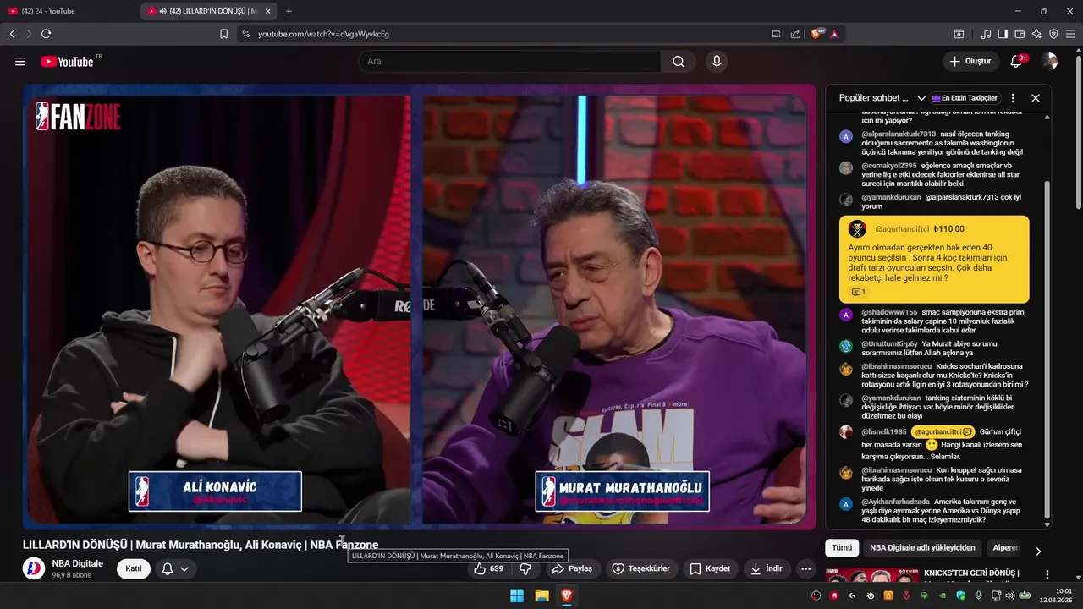Image resolution: width=1083 pixels, height=609 pixels.
Task: Bookmark this page in address bar
Action: coord(223,34)
